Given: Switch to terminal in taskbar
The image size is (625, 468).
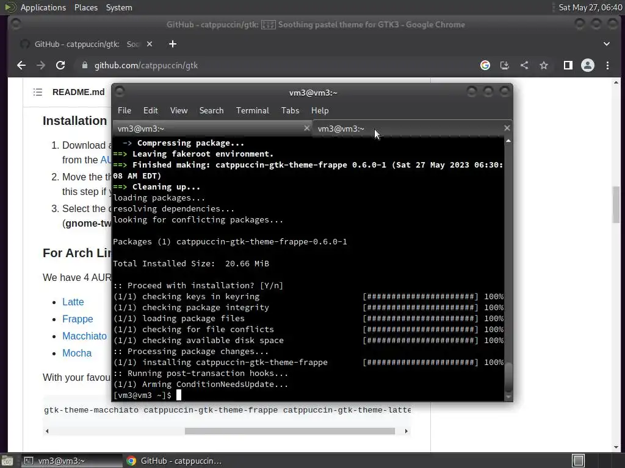Looking at the screenshot, I should click(x=71, y=461).
